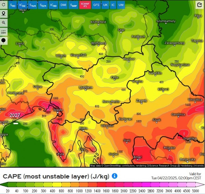Click the pale pink right end of the legend

point(200,184)
